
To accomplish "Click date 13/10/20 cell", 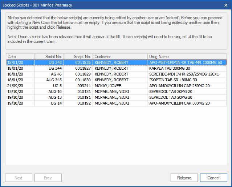I will [x=15, y=92].
